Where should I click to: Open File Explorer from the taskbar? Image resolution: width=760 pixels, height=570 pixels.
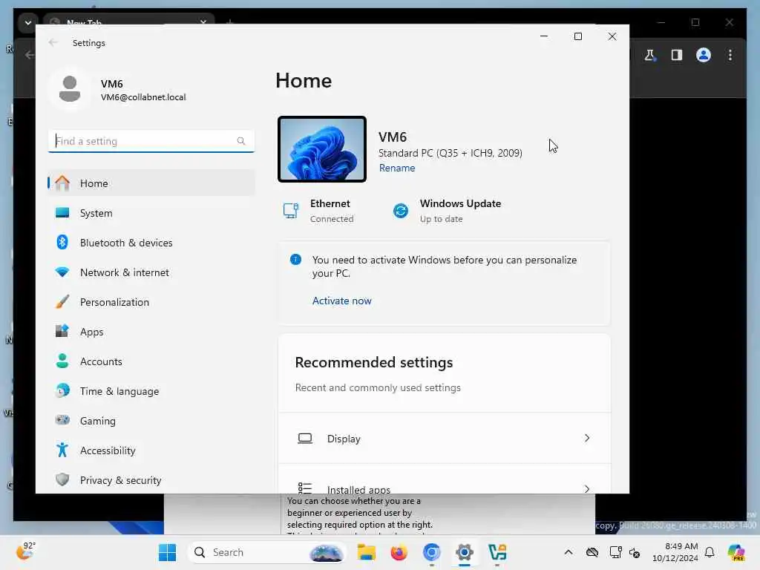pos(367,552)
